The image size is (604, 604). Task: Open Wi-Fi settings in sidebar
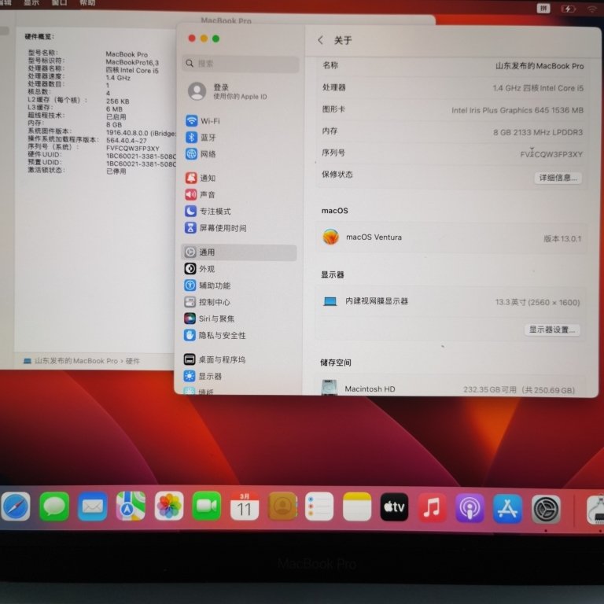pos(209,121)
